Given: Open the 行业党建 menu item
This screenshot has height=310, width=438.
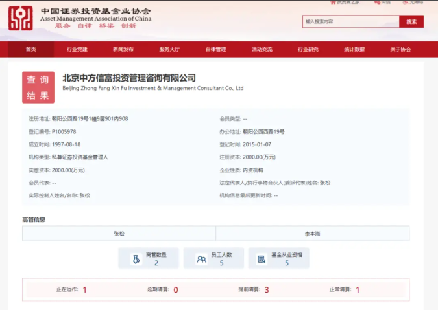Looking at the screenshot, I should click(x=77, y=49).
